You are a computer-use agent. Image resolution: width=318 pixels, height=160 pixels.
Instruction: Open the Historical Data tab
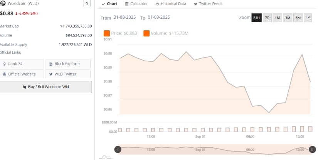pos(170,4)
